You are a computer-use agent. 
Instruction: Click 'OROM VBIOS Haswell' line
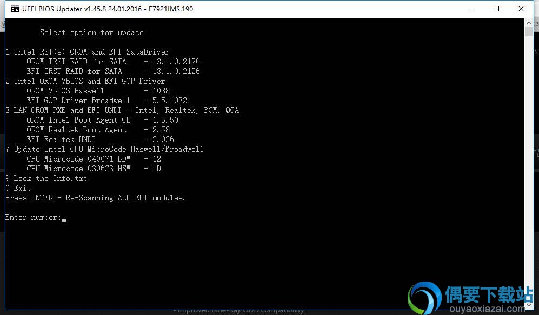click(98, 91)
